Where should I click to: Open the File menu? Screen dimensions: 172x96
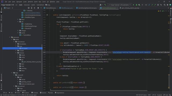(6, 2)
